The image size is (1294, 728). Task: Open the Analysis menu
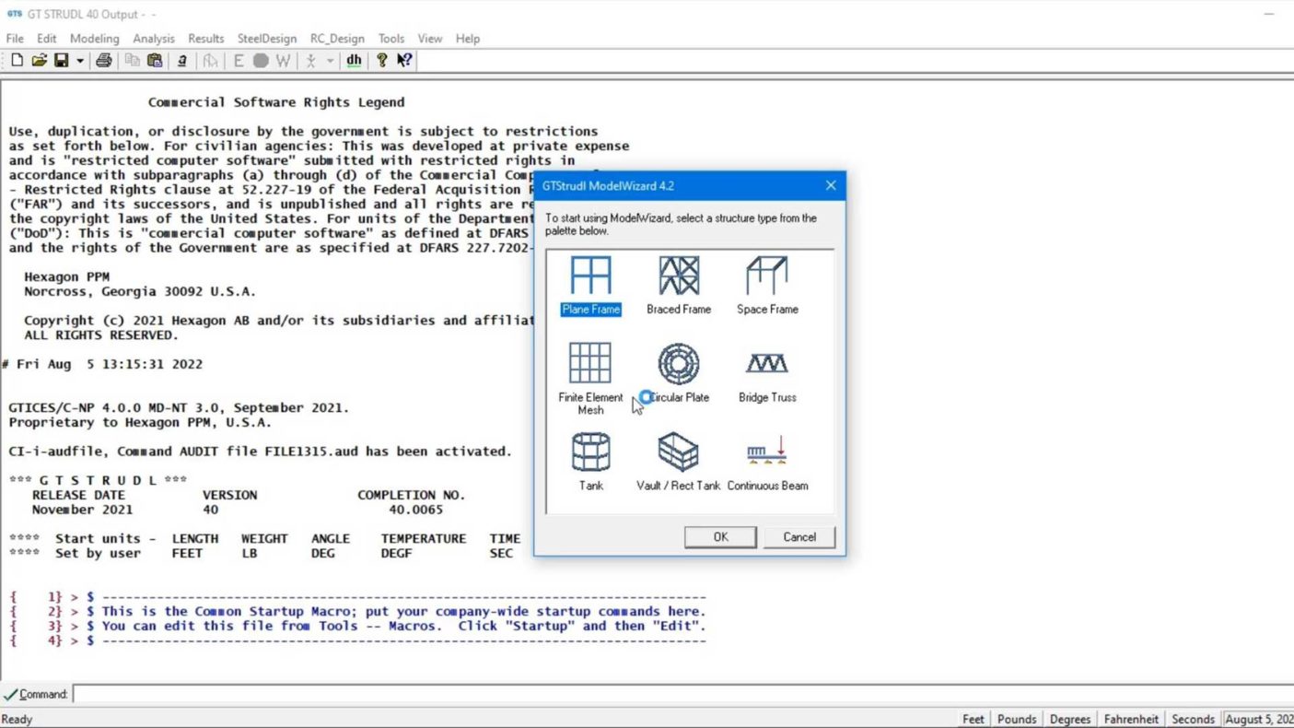click(153, 39)
